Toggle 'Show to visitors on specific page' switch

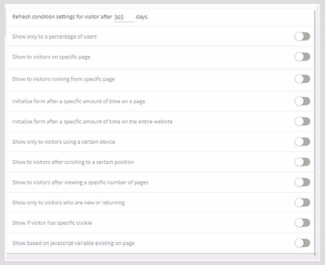tap(302, 56)
